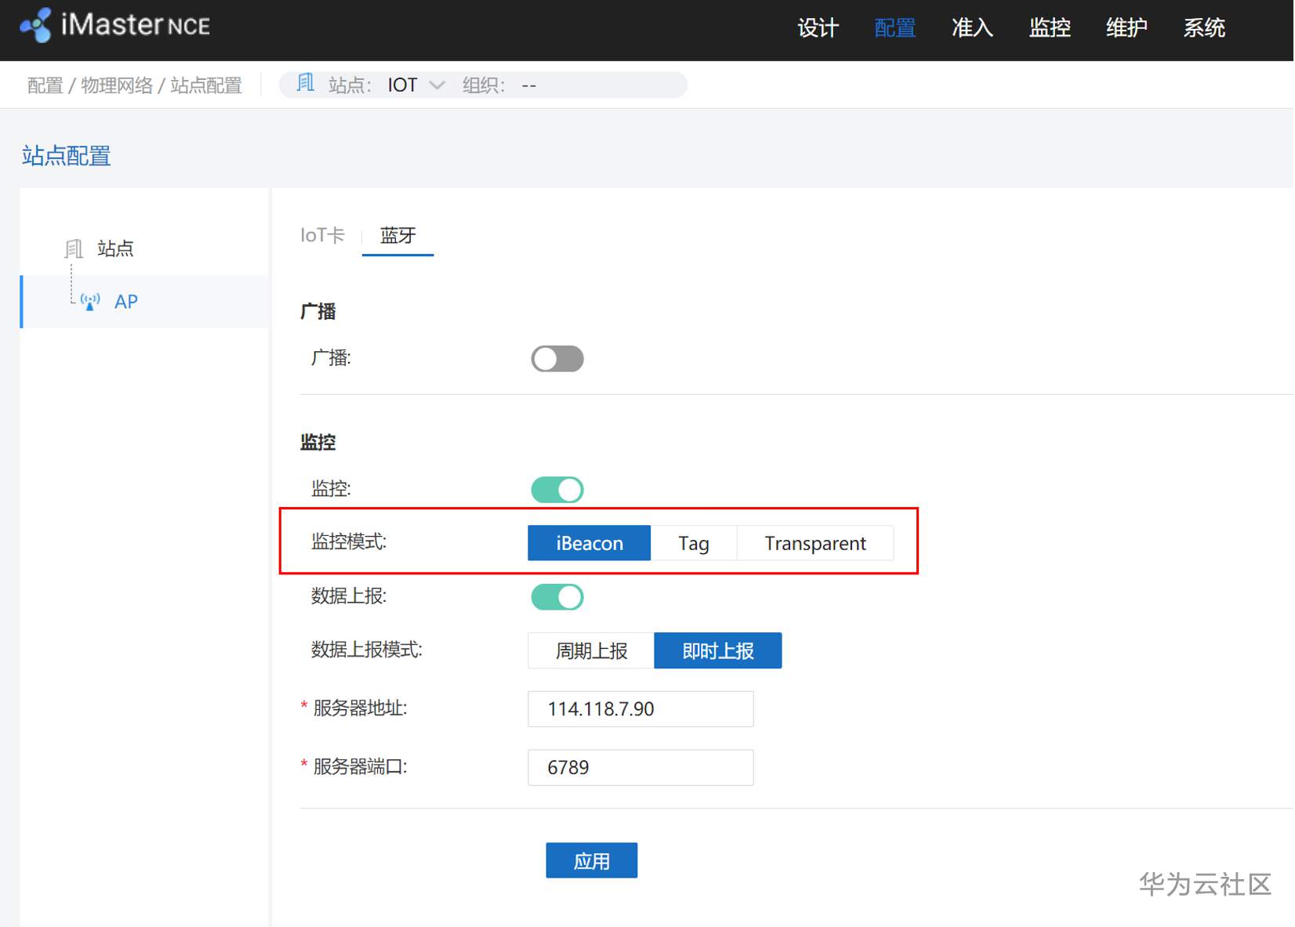
Task: Open the 准入 top menu
Action: [973, 28]
